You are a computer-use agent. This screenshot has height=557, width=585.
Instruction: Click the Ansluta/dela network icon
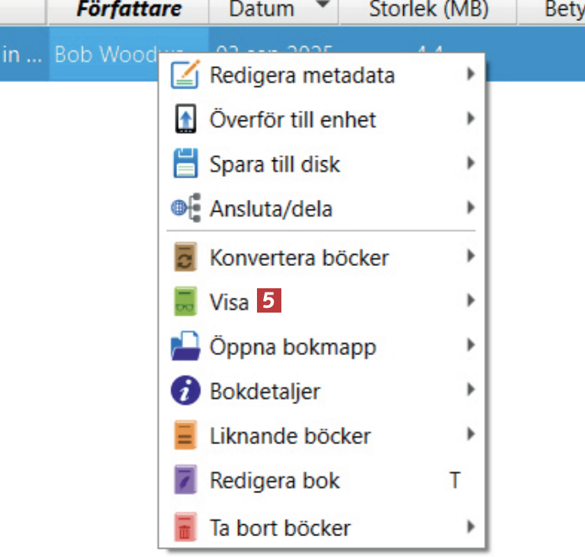(x=185, y=208)
